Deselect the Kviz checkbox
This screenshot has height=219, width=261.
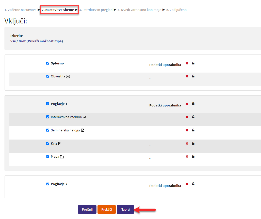(48, 143)
